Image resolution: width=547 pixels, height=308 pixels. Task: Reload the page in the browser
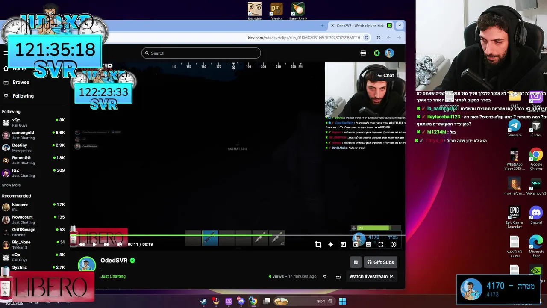tap(378, 38)
